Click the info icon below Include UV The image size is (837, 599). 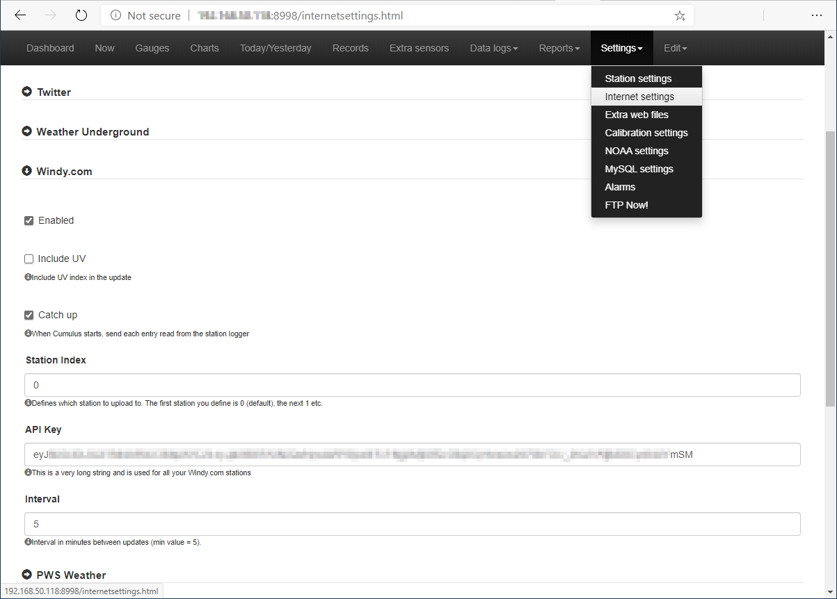pos(29,277)
